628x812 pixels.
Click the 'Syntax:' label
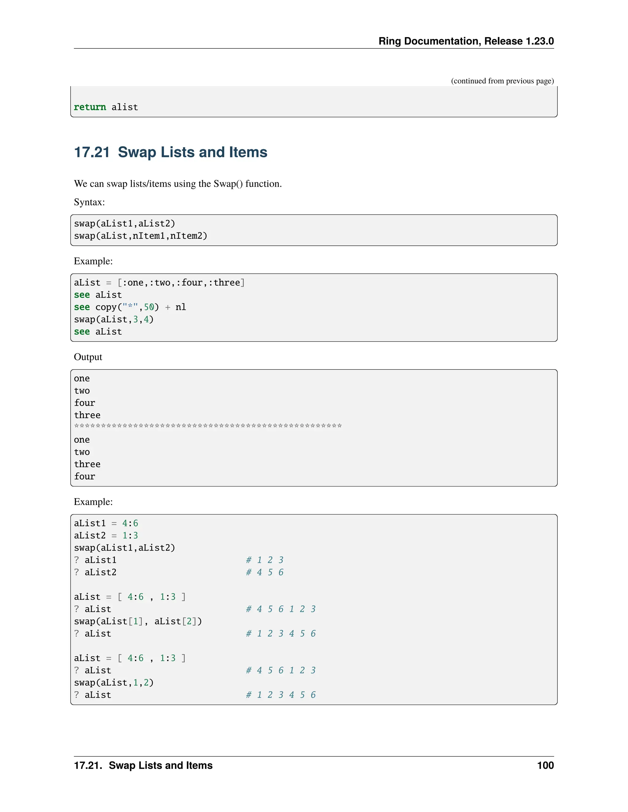(89, 202)
